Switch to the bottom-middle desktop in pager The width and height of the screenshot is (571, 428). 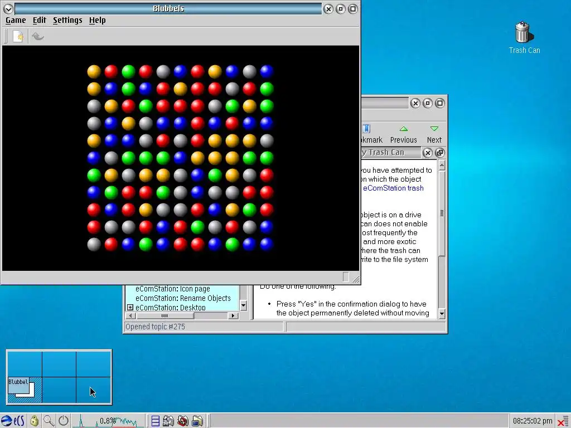59,390
